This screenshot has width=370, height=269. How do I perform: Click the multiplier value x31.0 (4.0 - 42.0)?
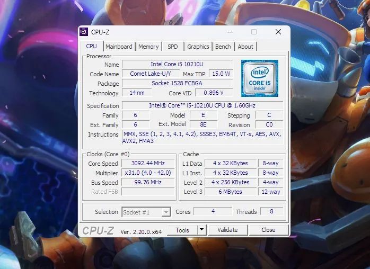[x=148, y=173]
